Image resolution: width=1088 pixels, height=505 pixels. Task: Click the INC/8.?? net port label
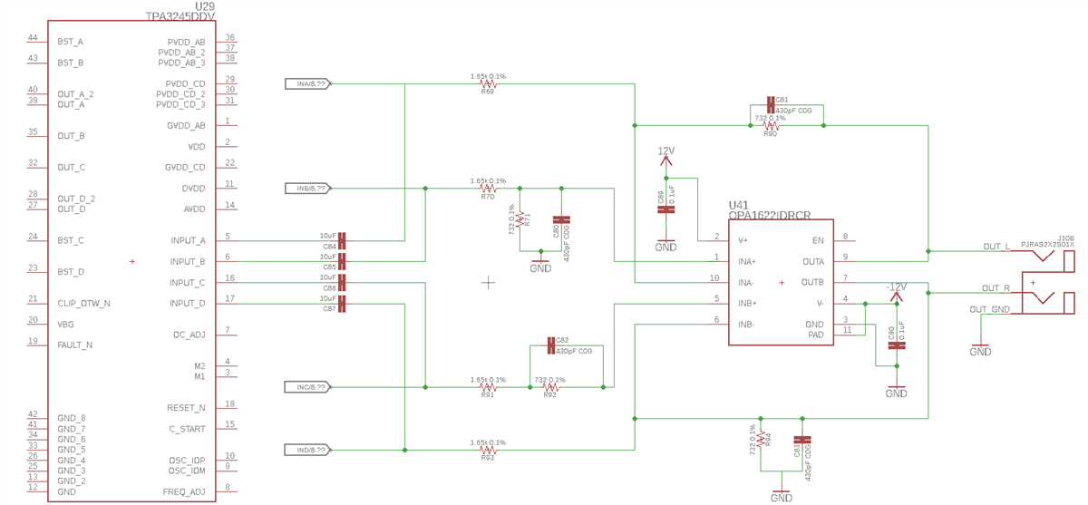coord(307,387)
